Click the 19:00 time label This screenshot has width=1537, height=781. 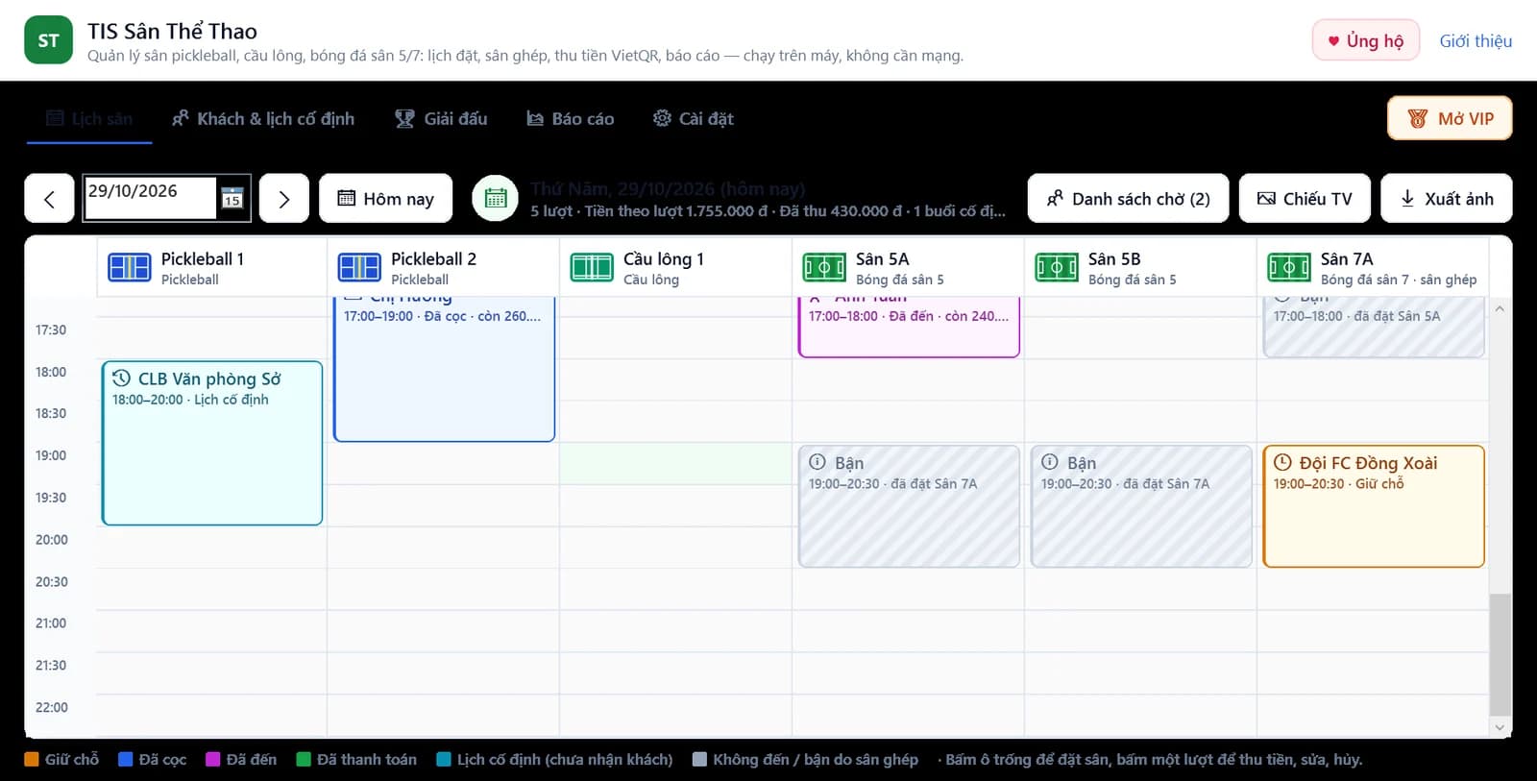coord(51,455)
